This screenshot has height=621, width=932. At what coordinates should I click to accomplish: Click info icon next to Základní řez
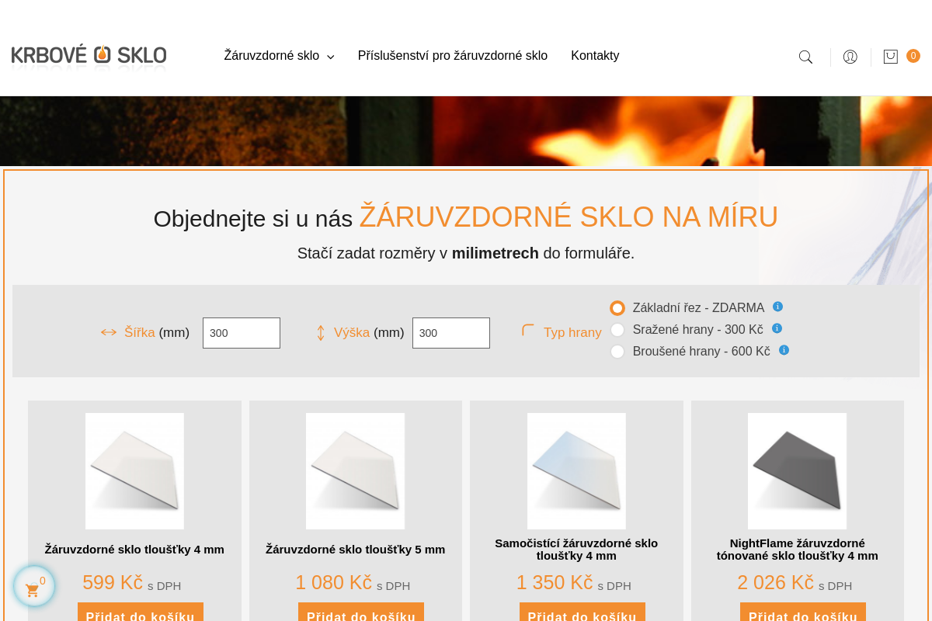coord(777,307)
